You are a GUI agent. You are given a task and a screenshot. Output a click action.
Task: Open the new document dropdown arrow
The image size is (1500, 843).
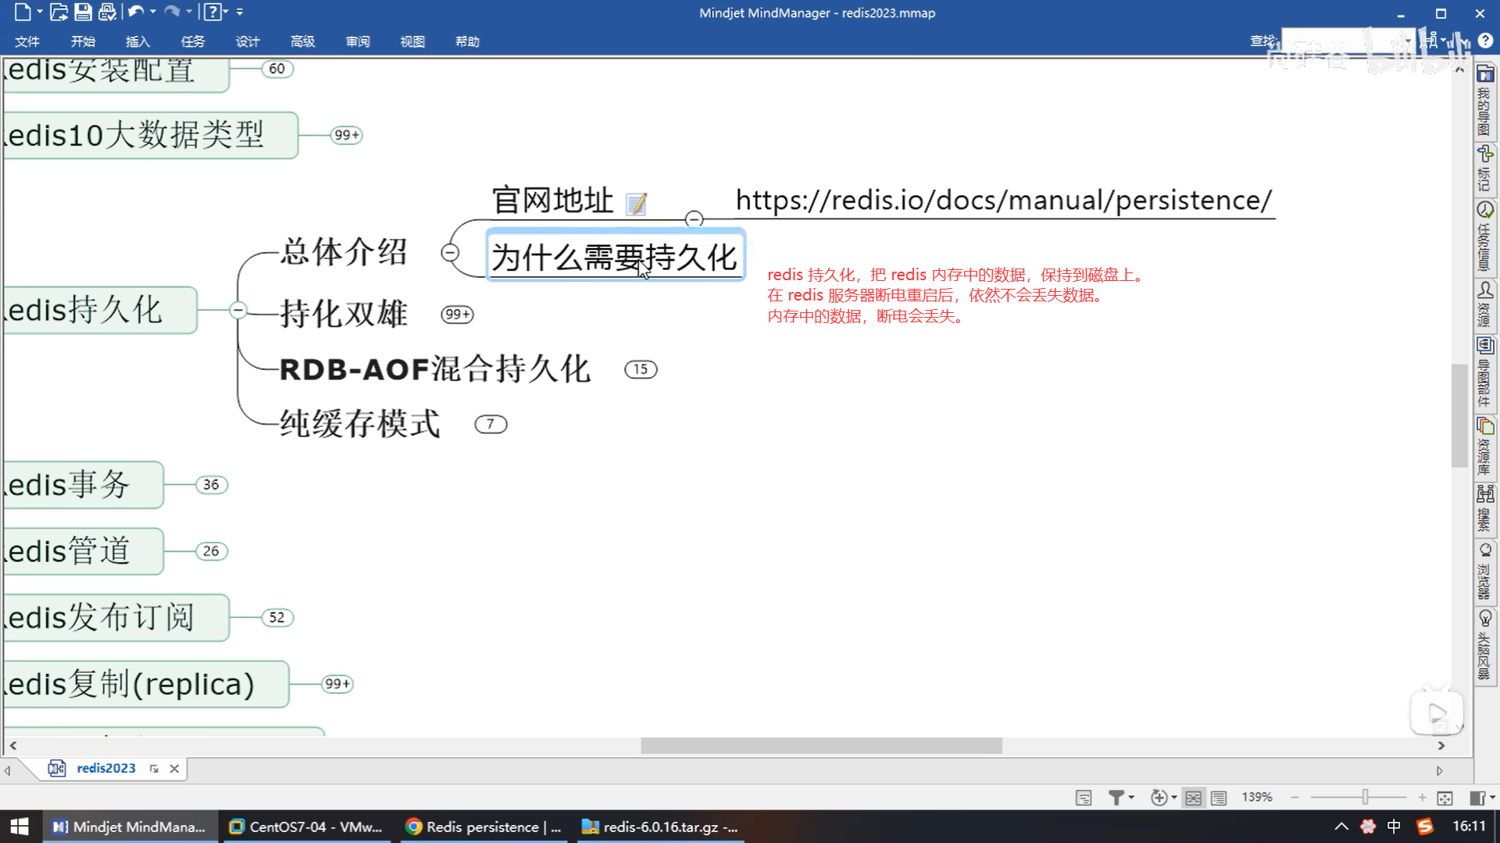40,12
